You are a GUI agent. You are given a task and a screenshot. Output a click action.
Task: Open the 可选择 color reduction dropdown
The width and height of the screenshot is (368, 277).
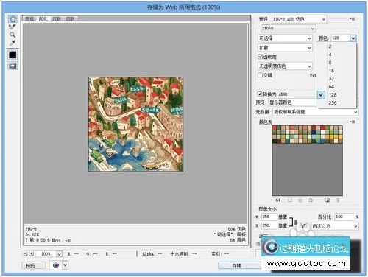click(x=285, y=38)
